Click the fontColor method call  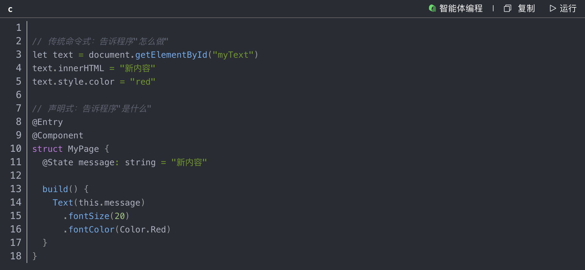coord(91,229)
